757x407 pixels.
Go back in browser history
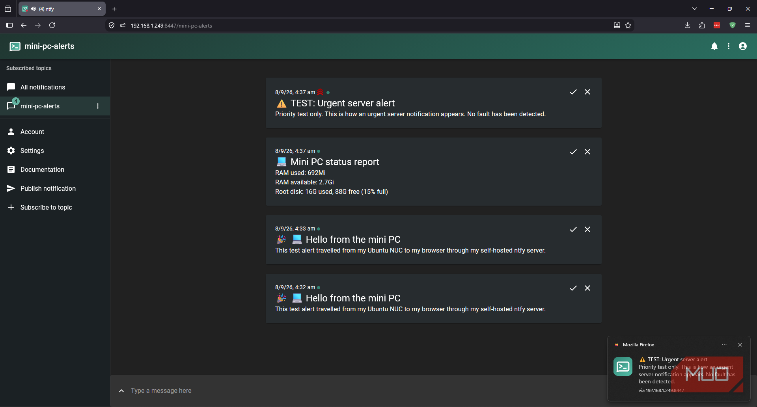click(24, 25)
